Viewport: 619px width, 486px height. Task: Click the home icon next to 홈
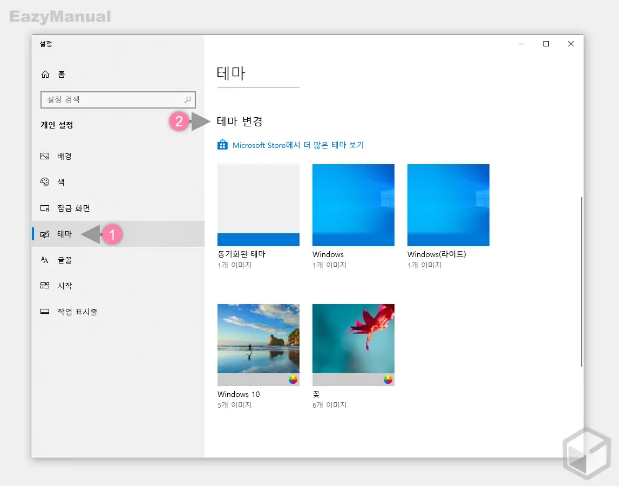tap(45, 74)
